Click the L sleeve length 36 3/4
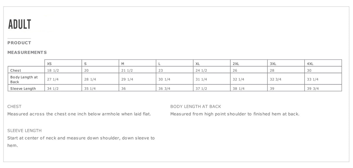The image size is (353, 168). pyautogui.click(x=164, y=89)
